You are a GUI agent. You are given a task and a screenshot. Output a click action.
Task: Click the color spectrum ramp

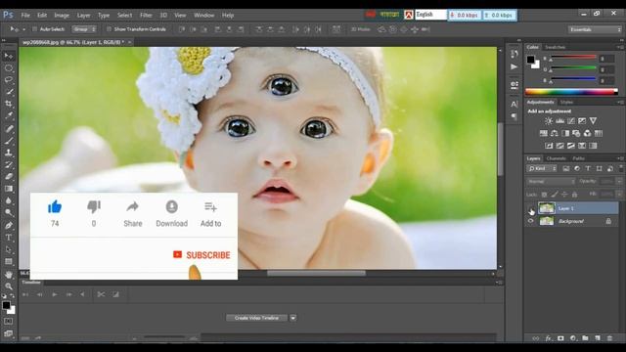coord(571,92)
